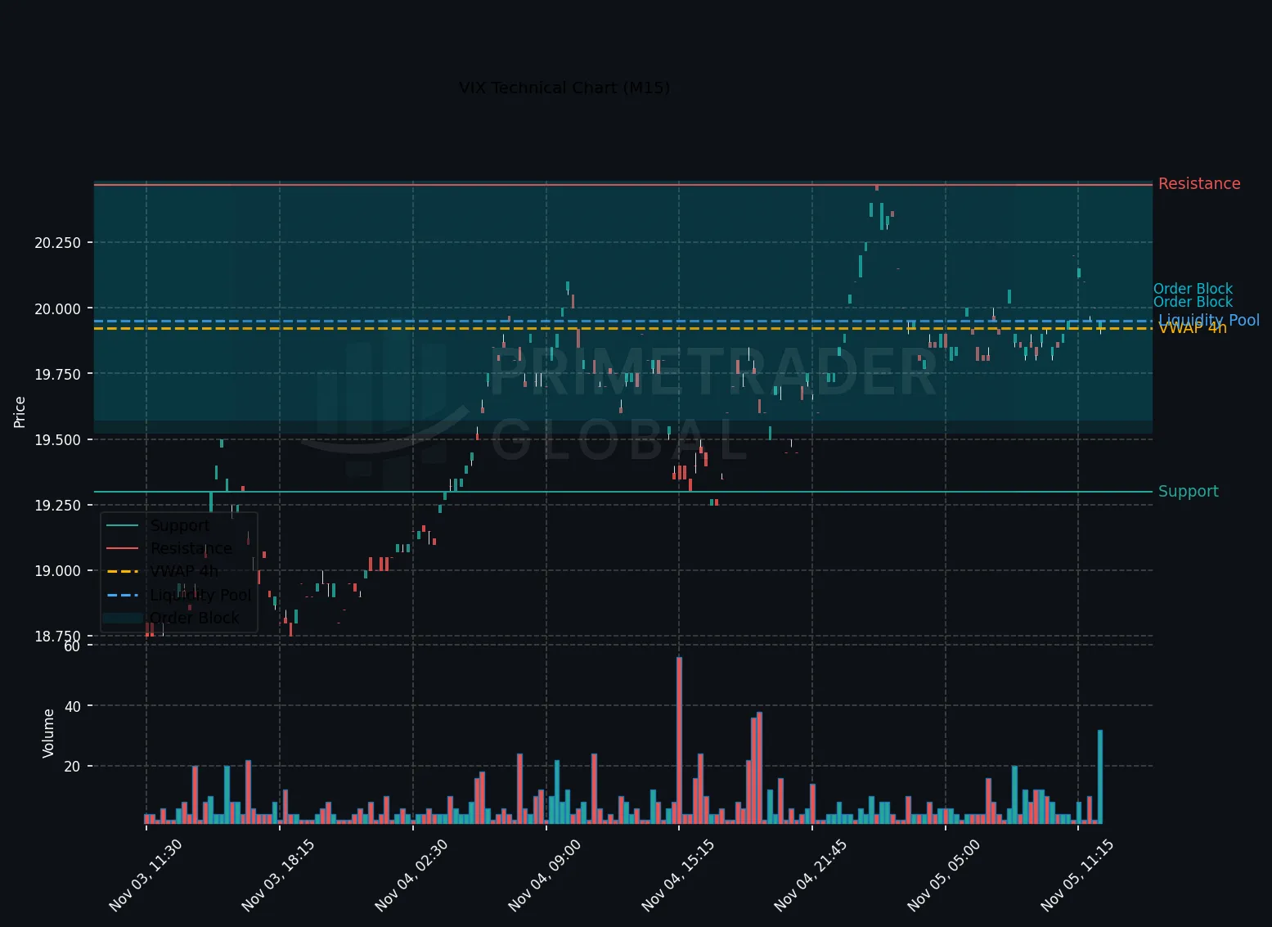
Task: Click the tallest volume bar at Nov 04, 15:15
Action: pos(679,740)
